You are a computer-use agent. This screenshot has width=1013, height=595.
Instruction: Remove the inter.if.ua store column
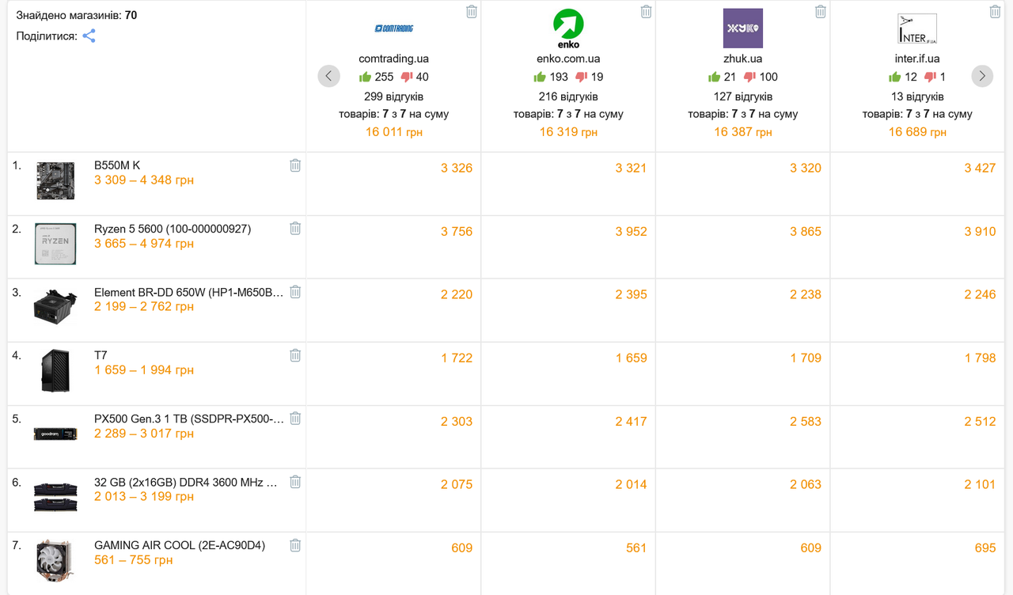click(x=996, y=11)
